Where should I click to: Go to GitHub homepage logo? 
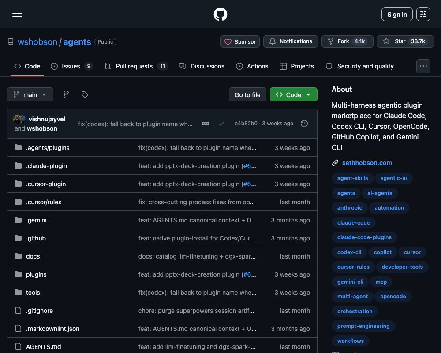pyautogui.click(x=220, y=14)
